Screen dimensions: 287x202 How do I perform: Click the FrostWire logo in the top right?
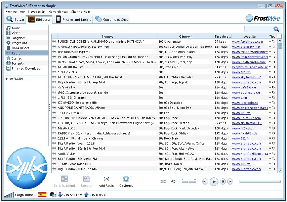click(263, 18)
